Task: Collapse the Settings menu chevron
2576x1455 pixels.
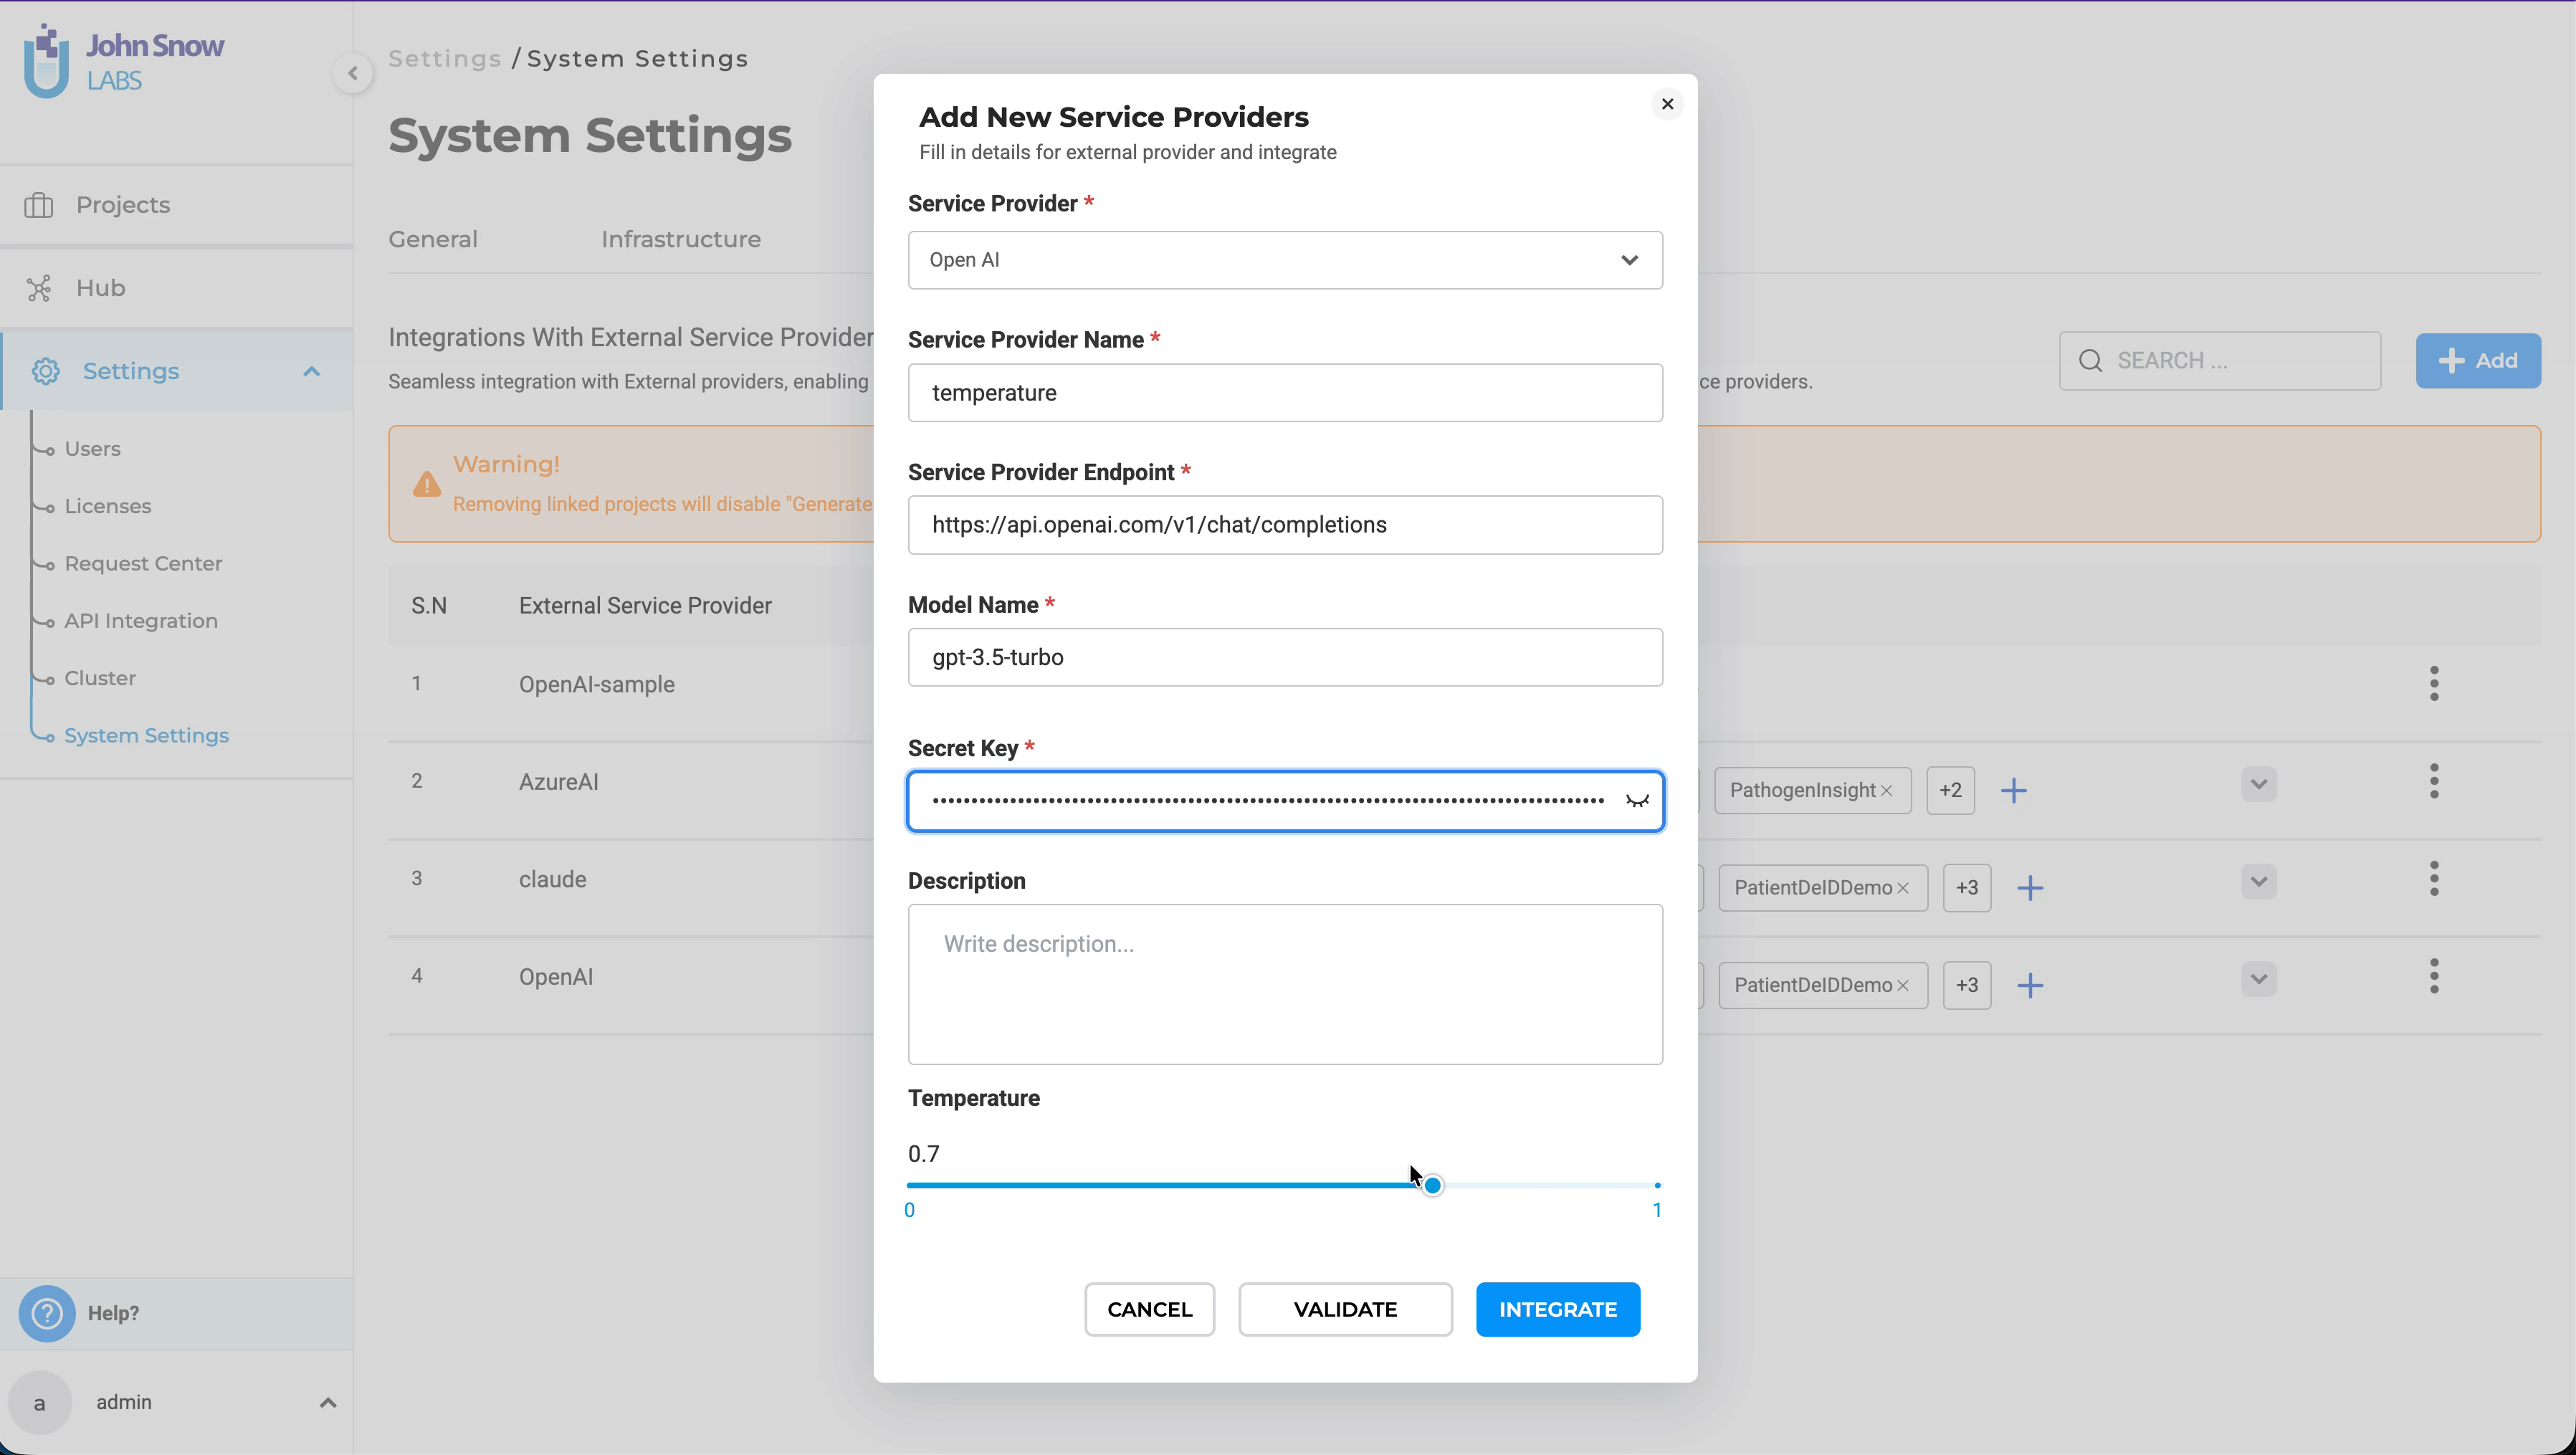Action: [x=311, y=372]
